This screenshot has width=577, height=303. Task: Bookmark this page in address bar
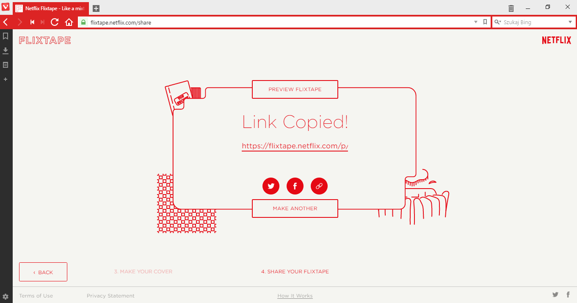(485, 22)
